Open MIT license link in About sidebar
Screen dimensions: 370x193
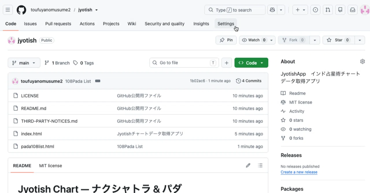pyautogui.click(x=301, y=102)
